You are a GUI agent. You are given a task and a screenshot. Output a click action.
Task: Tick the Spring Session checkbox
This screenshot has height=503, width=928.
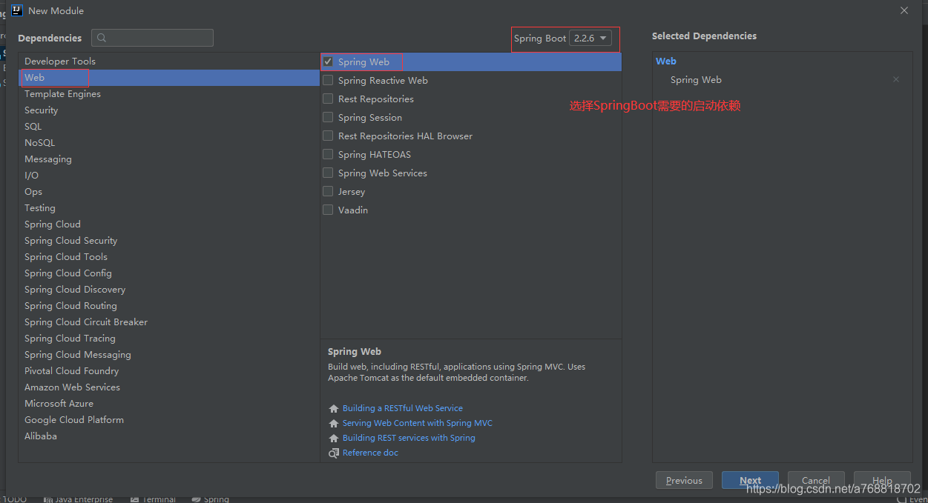coord(328,118)
